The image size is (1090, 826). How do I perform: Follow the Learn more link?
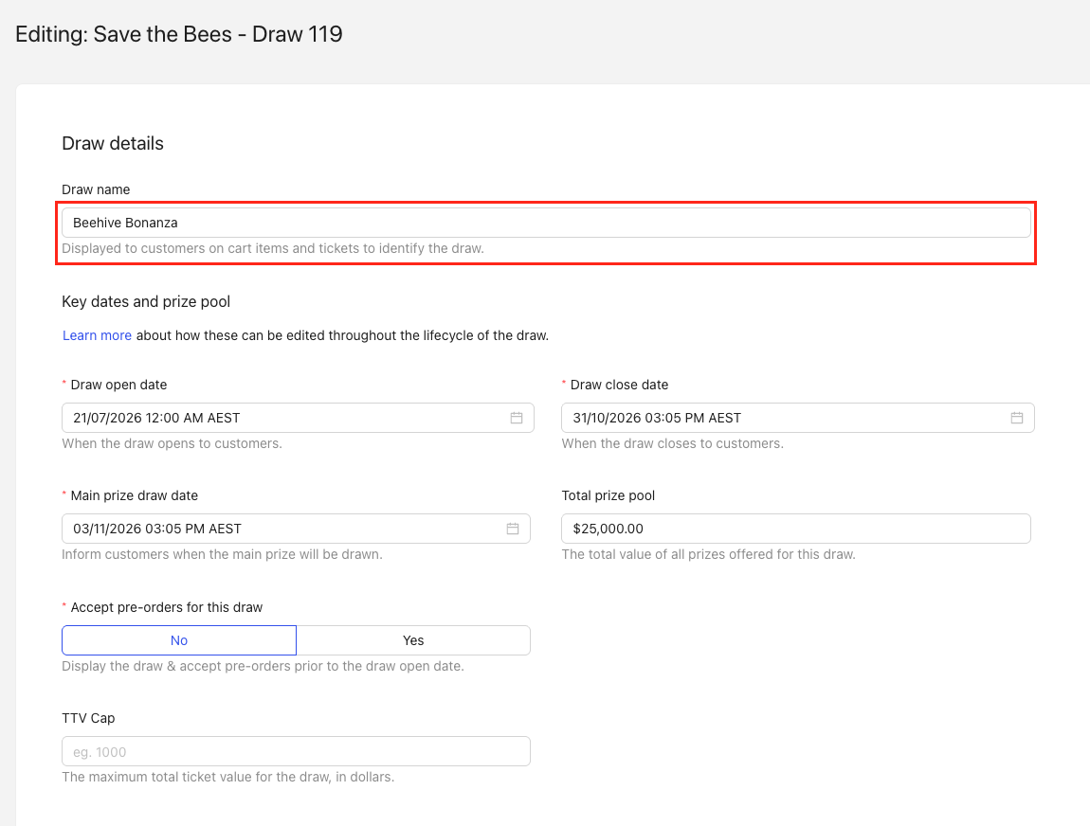[97, 335]
